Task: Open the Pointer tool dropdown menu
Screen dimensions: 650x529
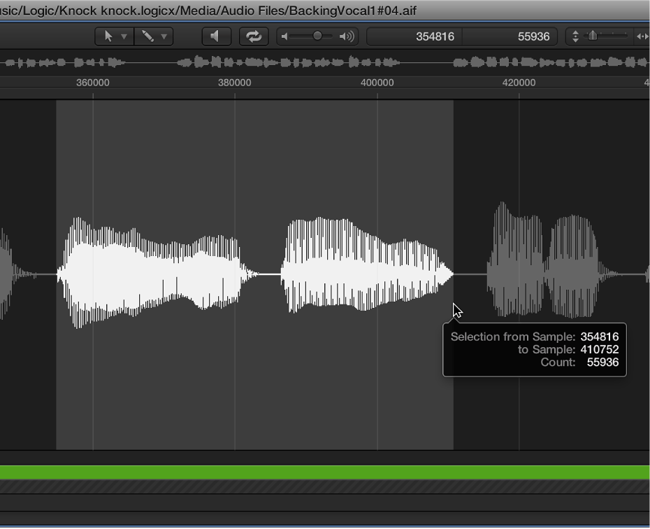Action: (x=122, y=36)
